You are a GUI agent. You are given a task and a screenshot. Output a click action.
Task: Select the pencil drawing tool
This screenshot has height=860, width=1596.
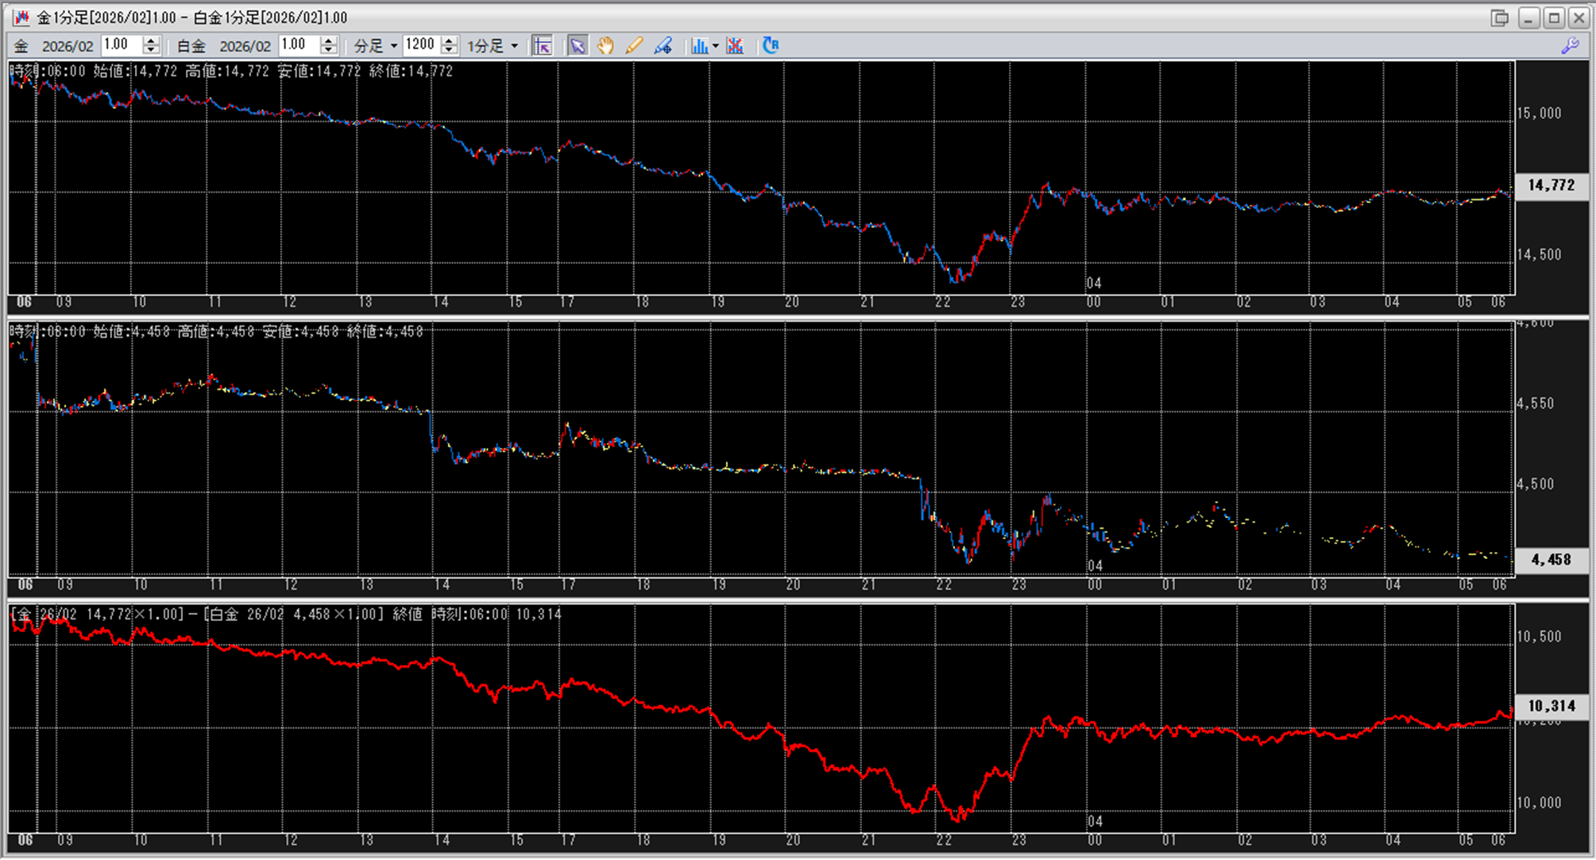point(634,46)
